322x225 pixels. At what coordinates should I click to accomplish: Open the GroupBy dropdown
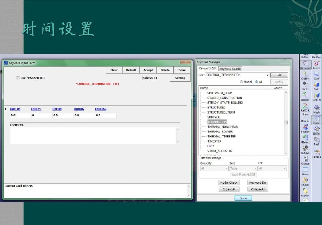click(214, 168)
